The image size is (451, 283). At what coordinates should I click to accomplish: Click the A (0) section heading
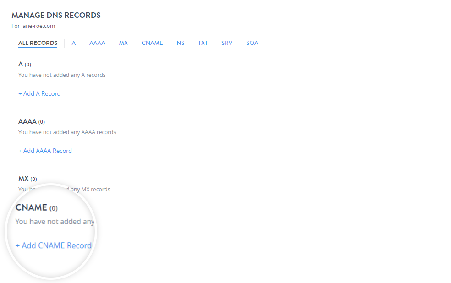coord(25,64)
